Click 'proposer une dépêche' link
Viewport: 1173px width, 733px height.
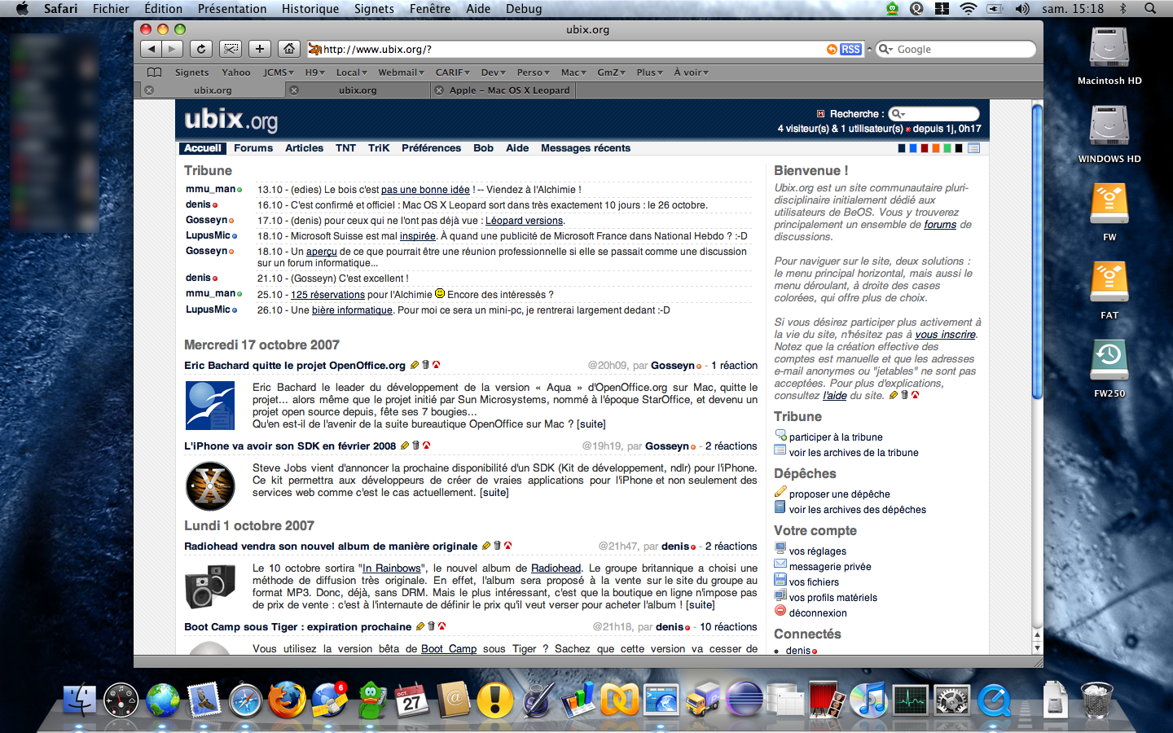click(839, 494)
